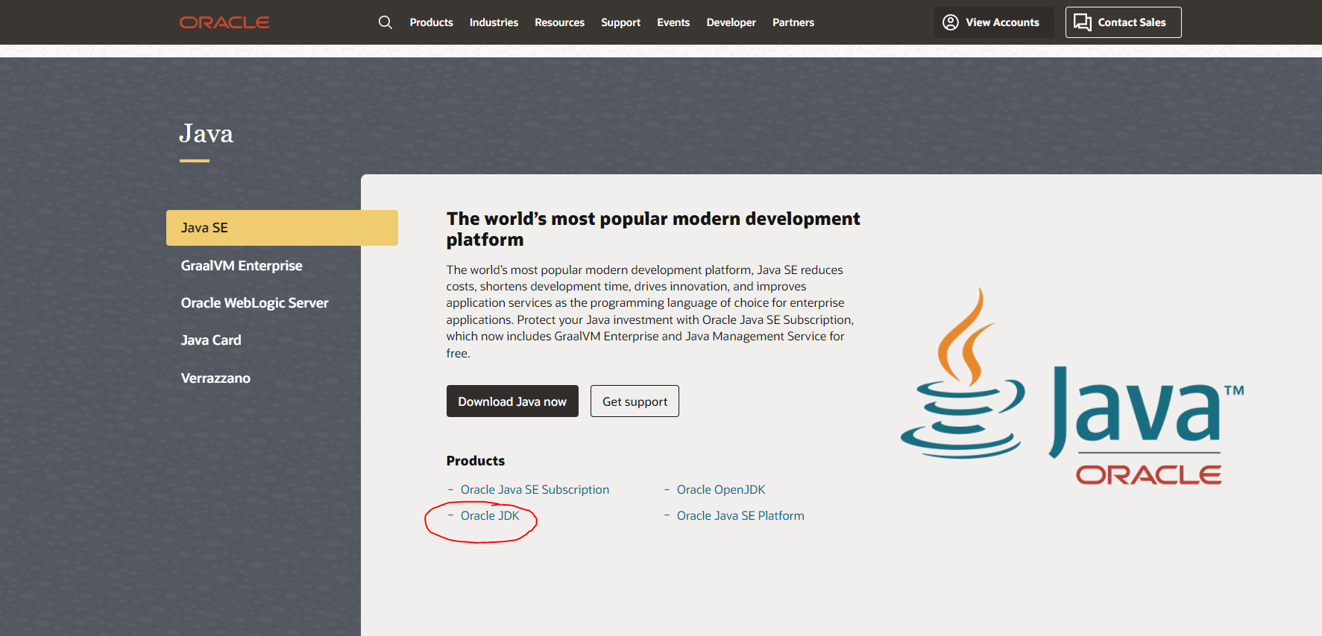1322x636 pixels.
Task: Click the world's most popular platform heading
Action: point(653,229)
